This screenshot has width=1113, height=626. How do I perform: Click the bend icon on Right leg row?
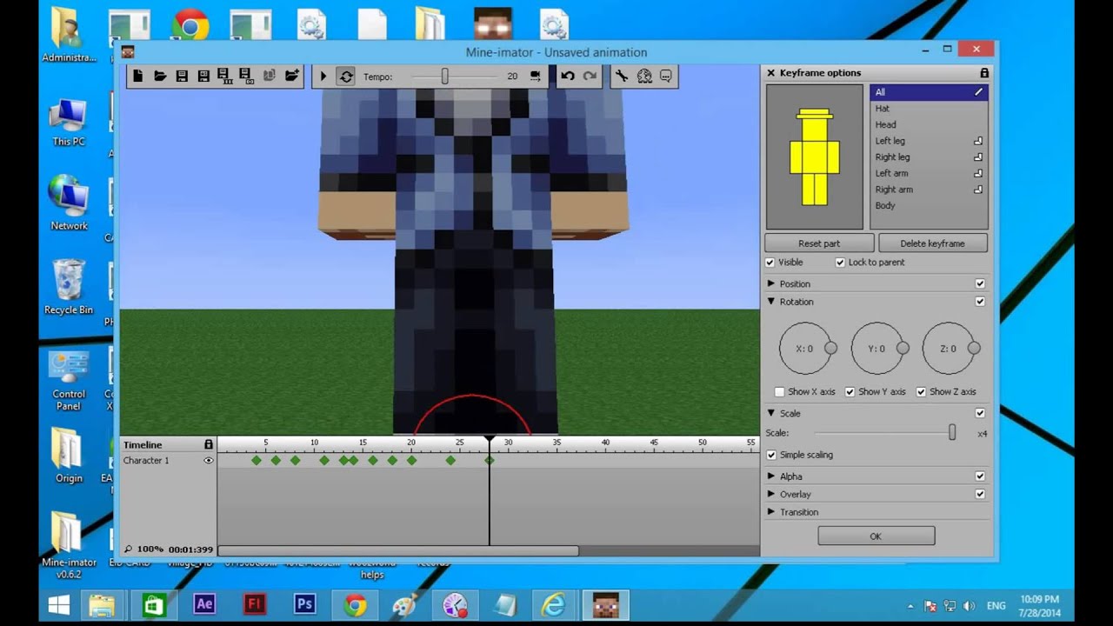pyautogui.click(x=978, y=157)
